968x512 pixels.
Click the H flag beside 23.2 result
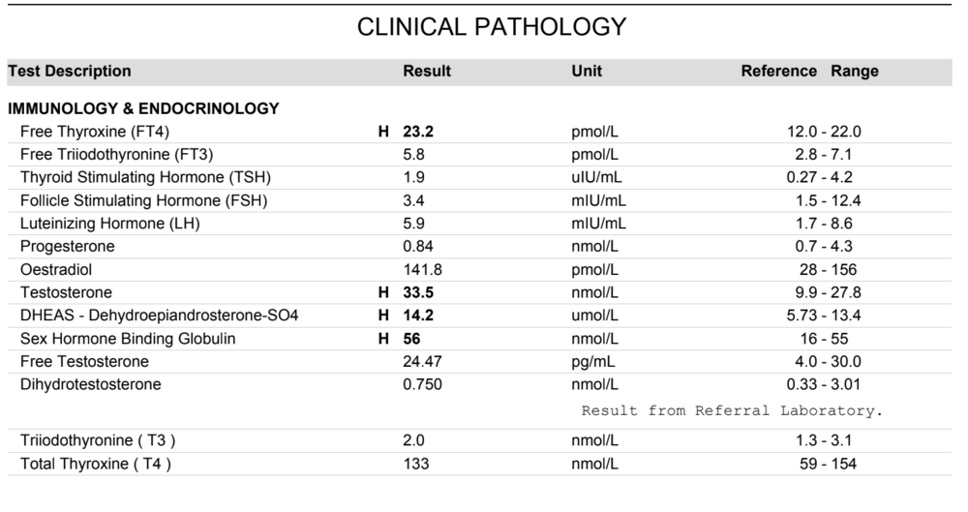click(x=383, y=132)
